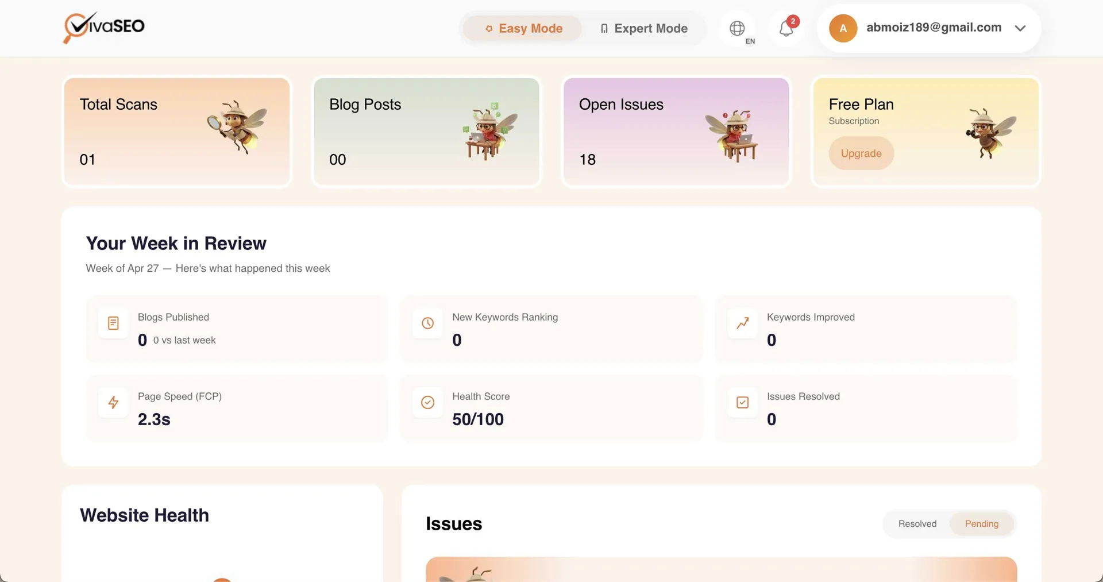Image resolution: width=1103 pixels, height=582 pixels.
Task: Click the Your Week in Review heading
Action: point(176,244)
